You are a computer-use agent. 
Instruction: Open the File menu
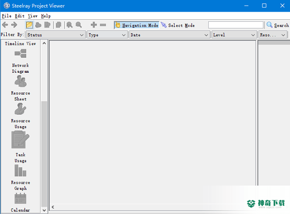coord(7,16)
